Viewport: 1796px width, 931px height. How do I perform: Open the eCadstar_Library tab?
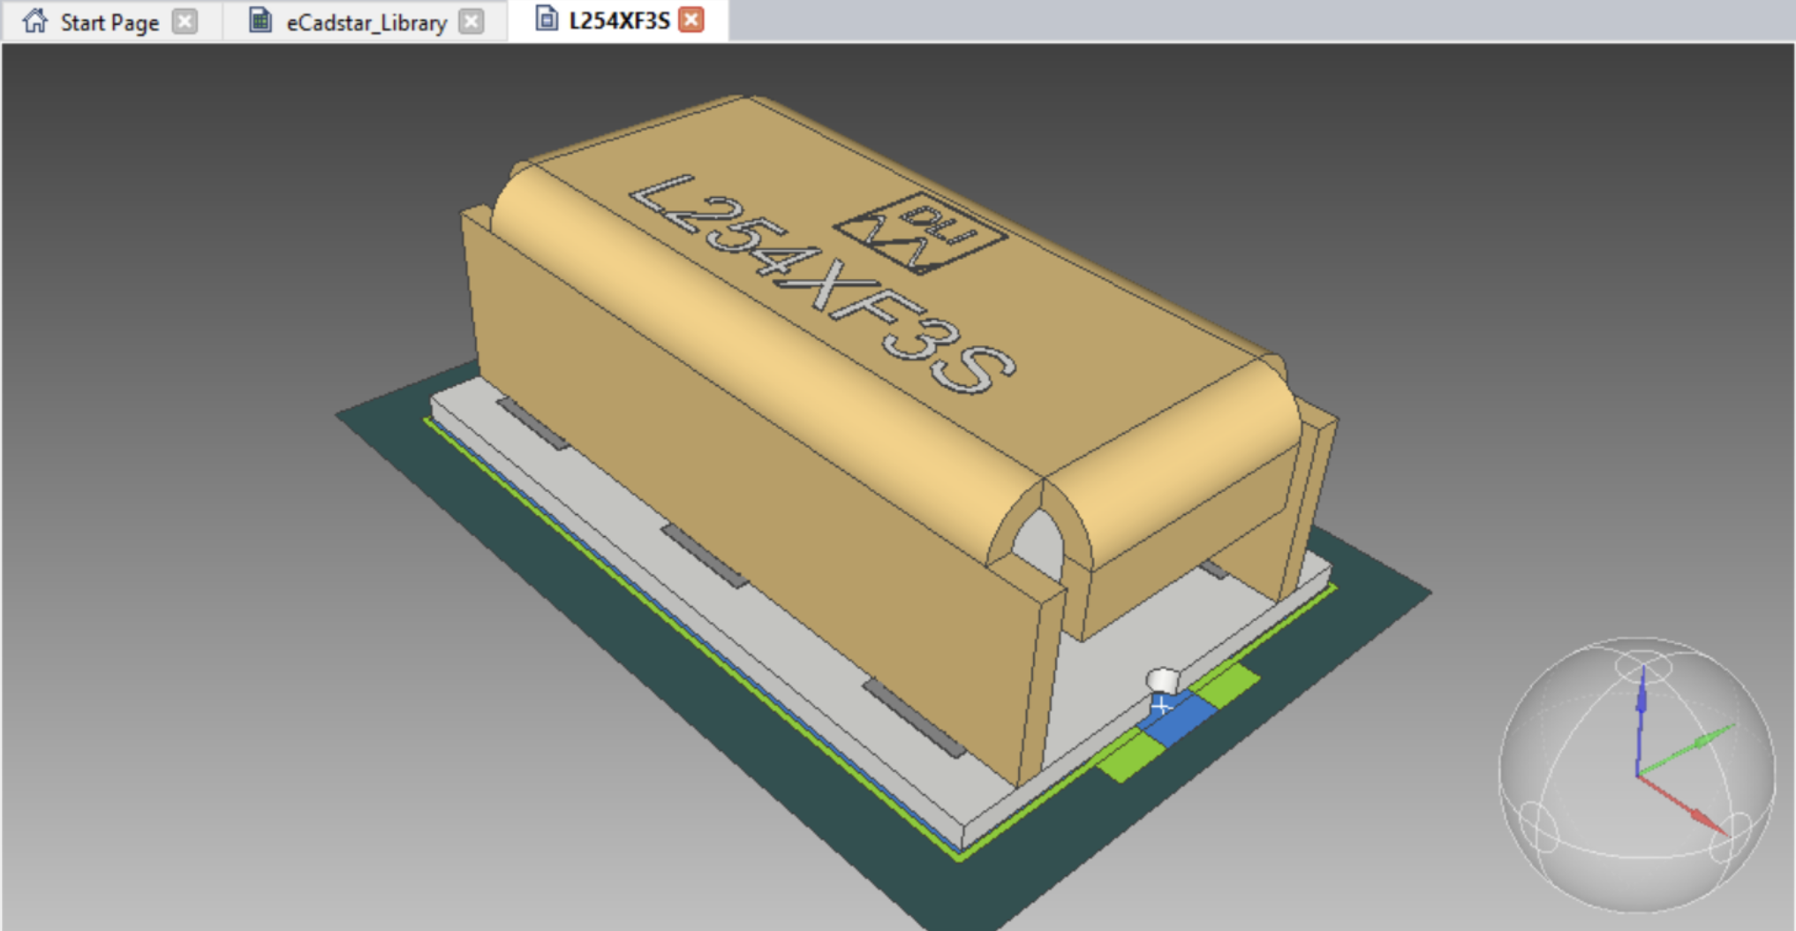[366, 22]
